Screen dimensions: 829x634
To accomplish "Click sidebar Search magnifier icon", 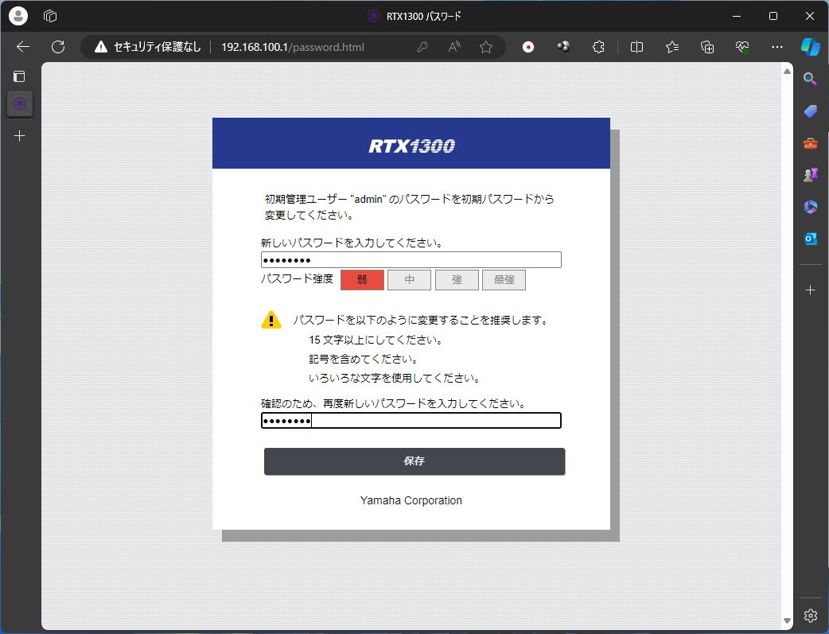I will 810,80.
